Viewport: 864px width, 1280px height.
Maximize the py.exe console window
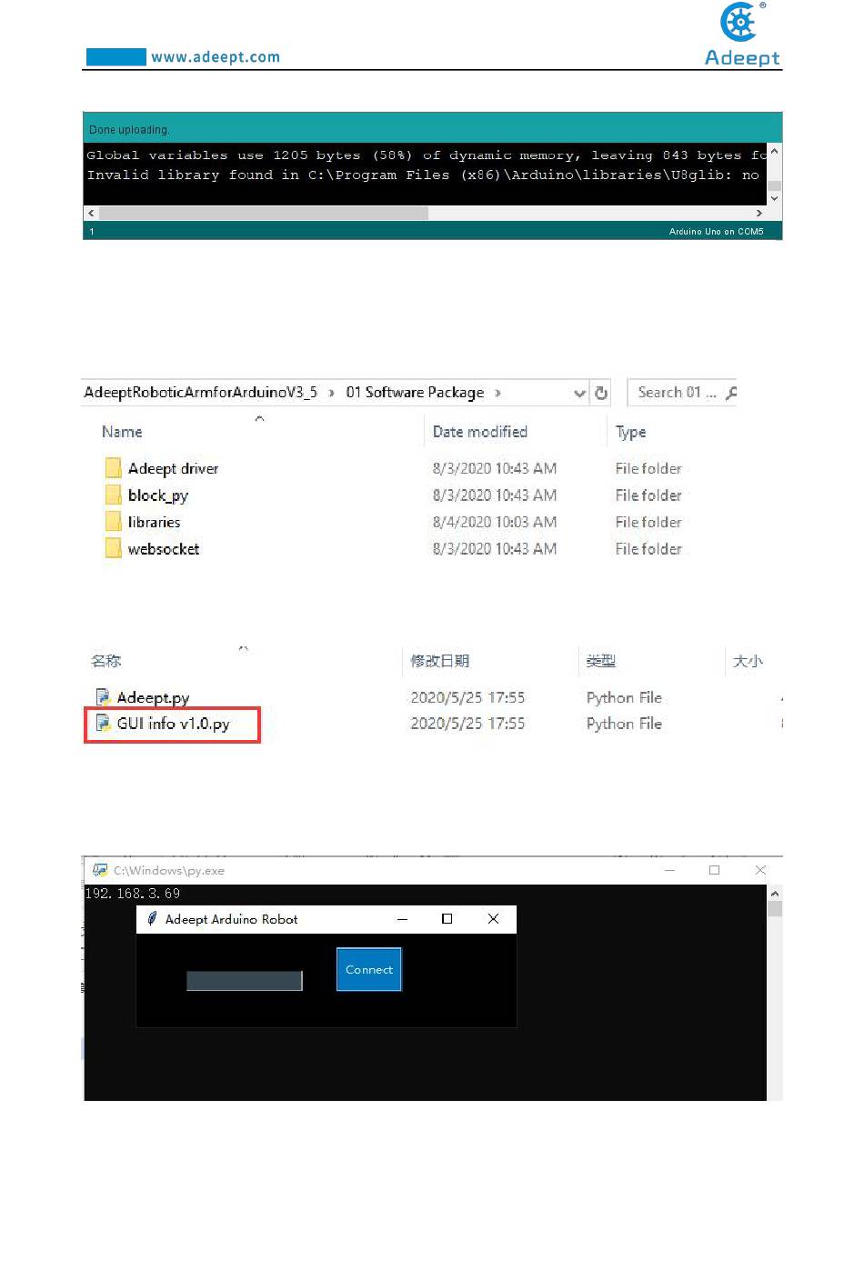pos(714,870)
